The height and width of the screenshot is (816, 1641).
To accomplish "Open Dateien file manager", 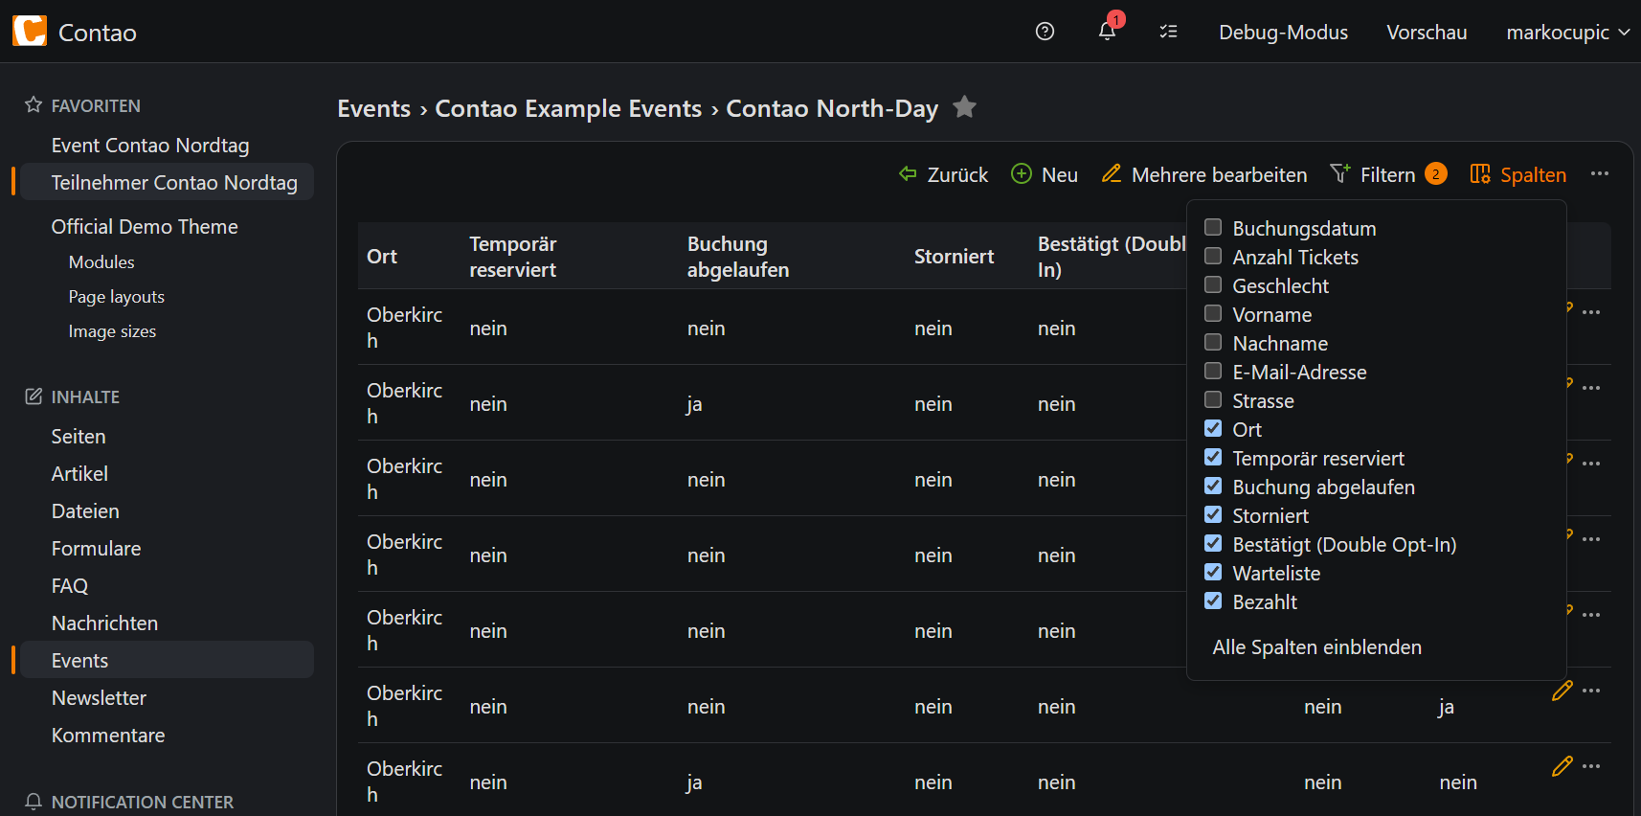I will click(85, 510).
